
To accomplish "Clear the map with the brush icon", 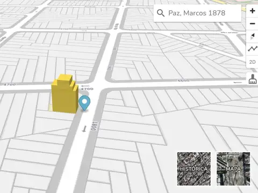I will (253, 79).
